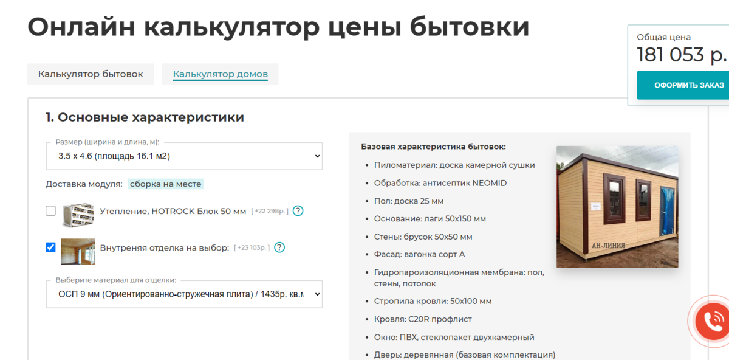Click text Кровля: С20R профлист
Viewport: 729px width, 360px height.
423,319
